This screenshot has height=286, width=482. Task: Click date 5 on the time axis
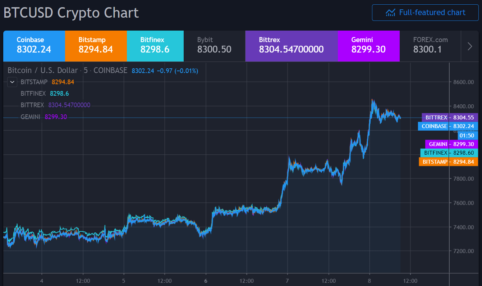pos(124,281)
